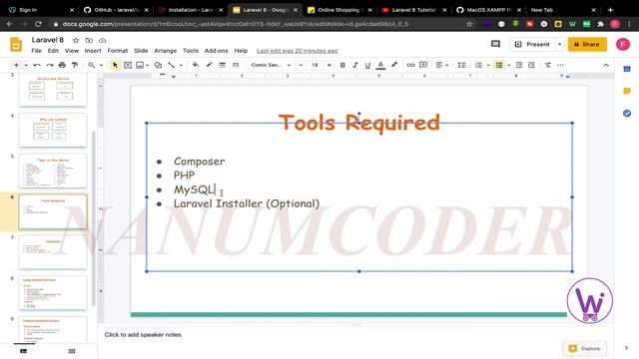Open bulleted list style dropdown arrow
This screenshot has width=639, height=359.
coord(508,65)
